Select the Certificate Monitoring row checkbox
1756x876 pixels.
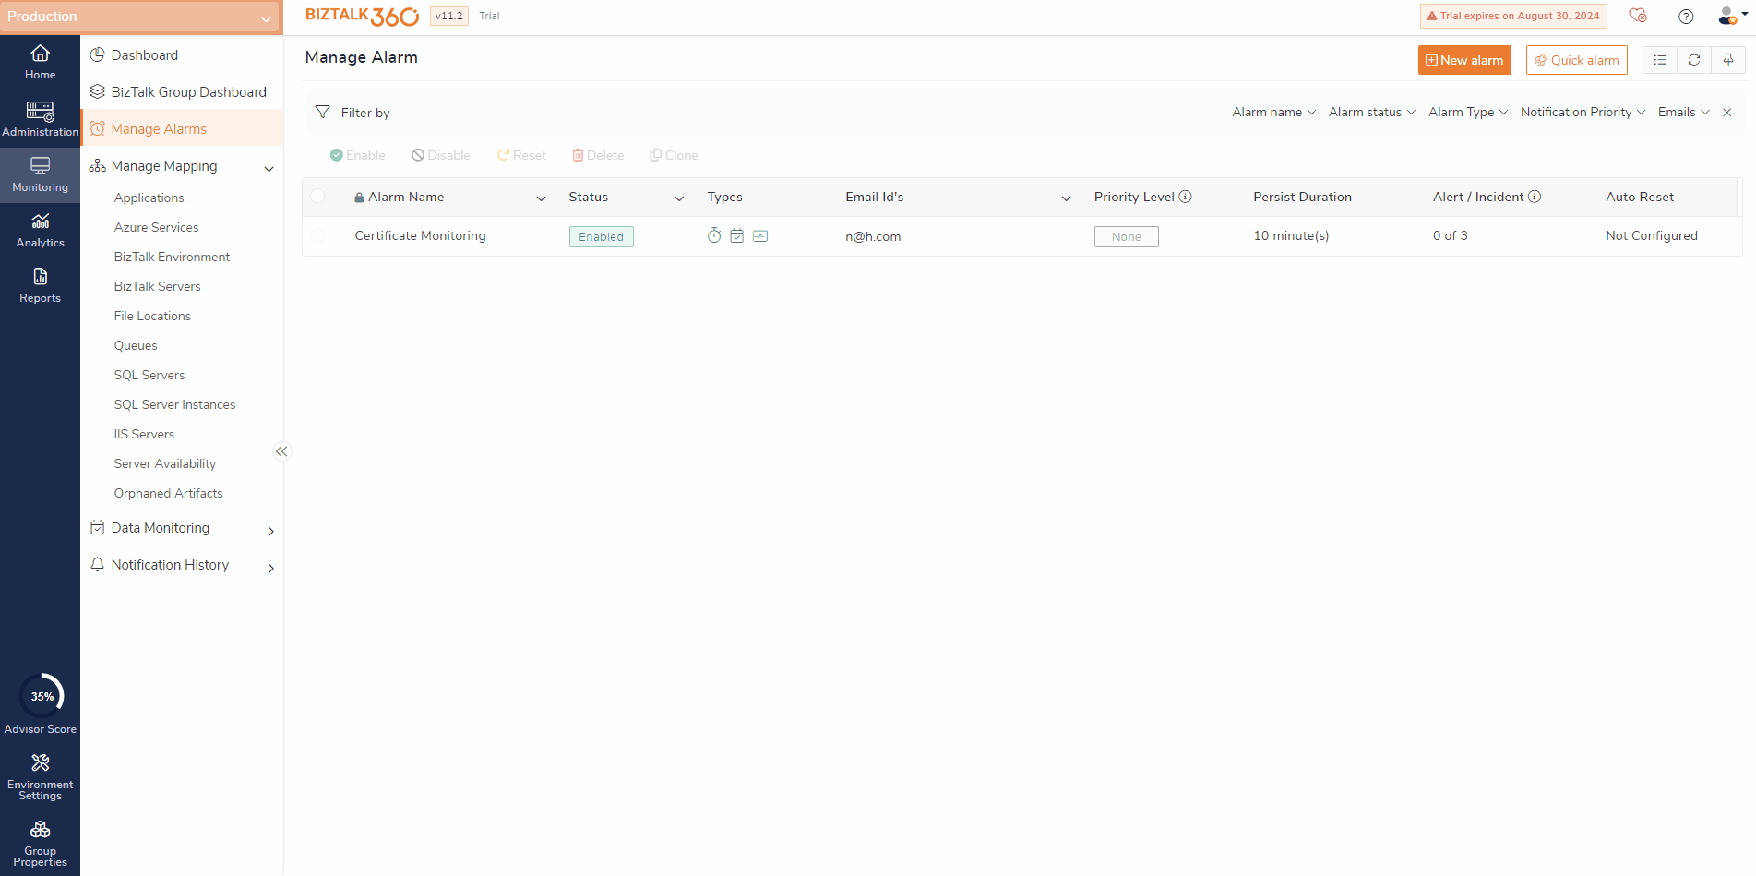click(x=318, y=236)
